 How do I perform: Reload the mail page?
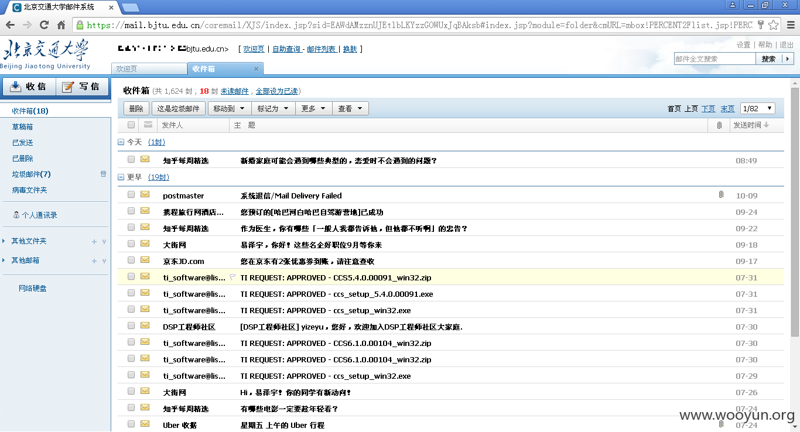point(44,25)
